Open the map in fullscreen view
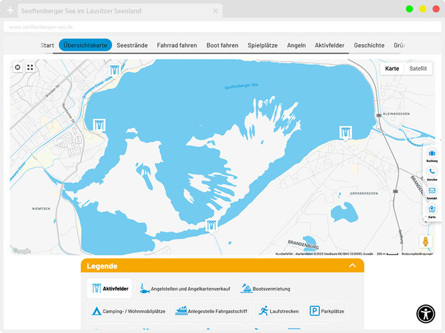The width and height of the screenshot is (445, 333). tap(30, 67)
